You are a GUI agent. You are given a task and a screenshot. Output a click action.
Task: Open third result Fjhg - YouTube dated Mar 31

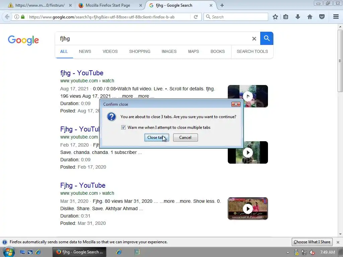click(x=83, y=185)
